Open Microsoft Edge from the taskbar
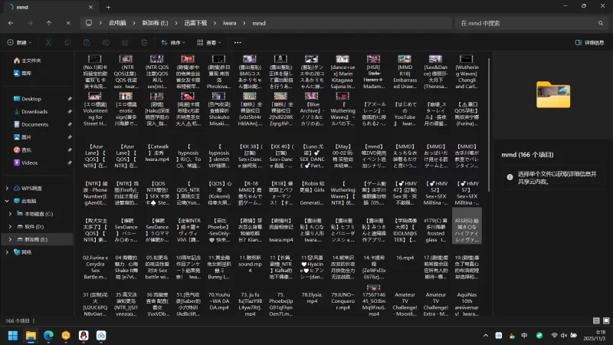 [x=48, y=335]
